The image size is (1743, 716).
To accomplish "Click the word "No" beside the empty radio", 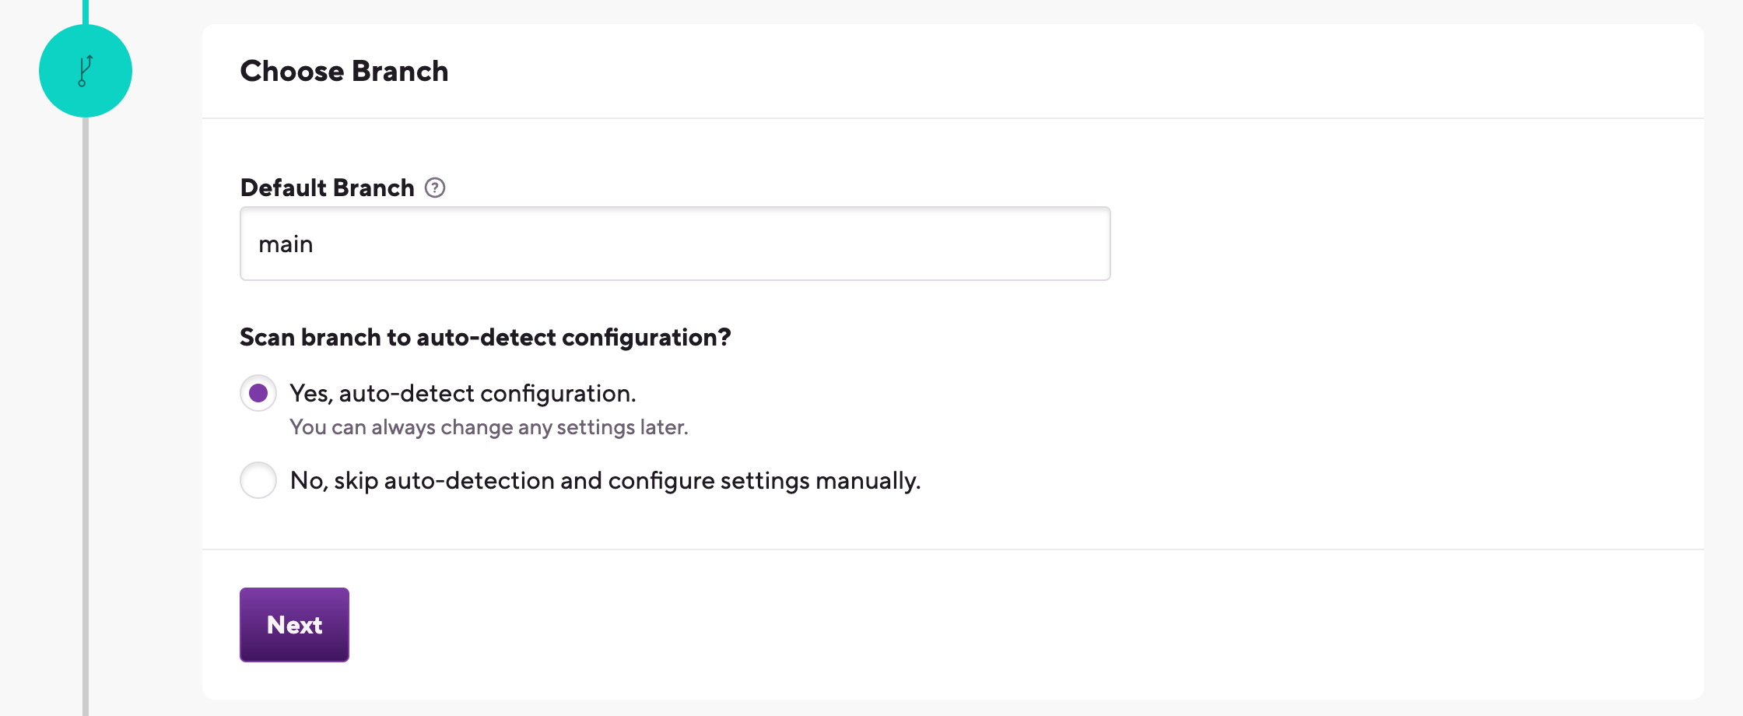I will tap(309, 481).
